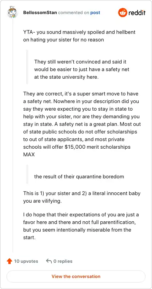
Task: Click the 'They are correct' safety net paragraph
Action: coord(82,124)
